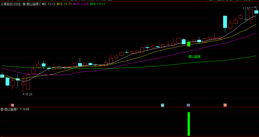Viewport: 259px width, 137px height.
Task: Click the magenta M20: 11.25 label
Action: (81, 4)
